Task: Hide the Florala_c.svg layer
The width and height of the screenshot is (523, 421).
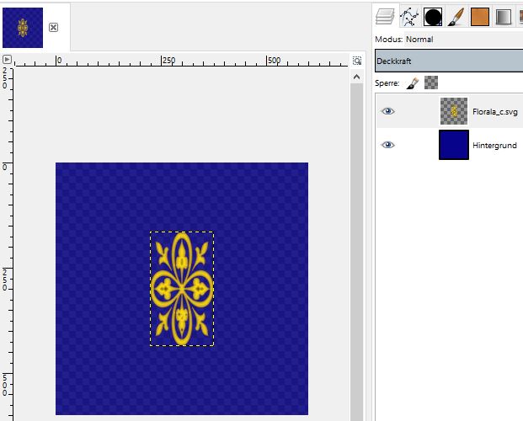Action: tap(387, 111)
